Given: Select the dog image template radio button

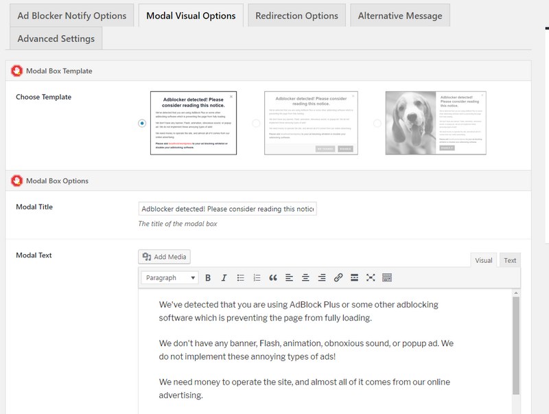Looking at the screenshot, I should coord(377,124).
